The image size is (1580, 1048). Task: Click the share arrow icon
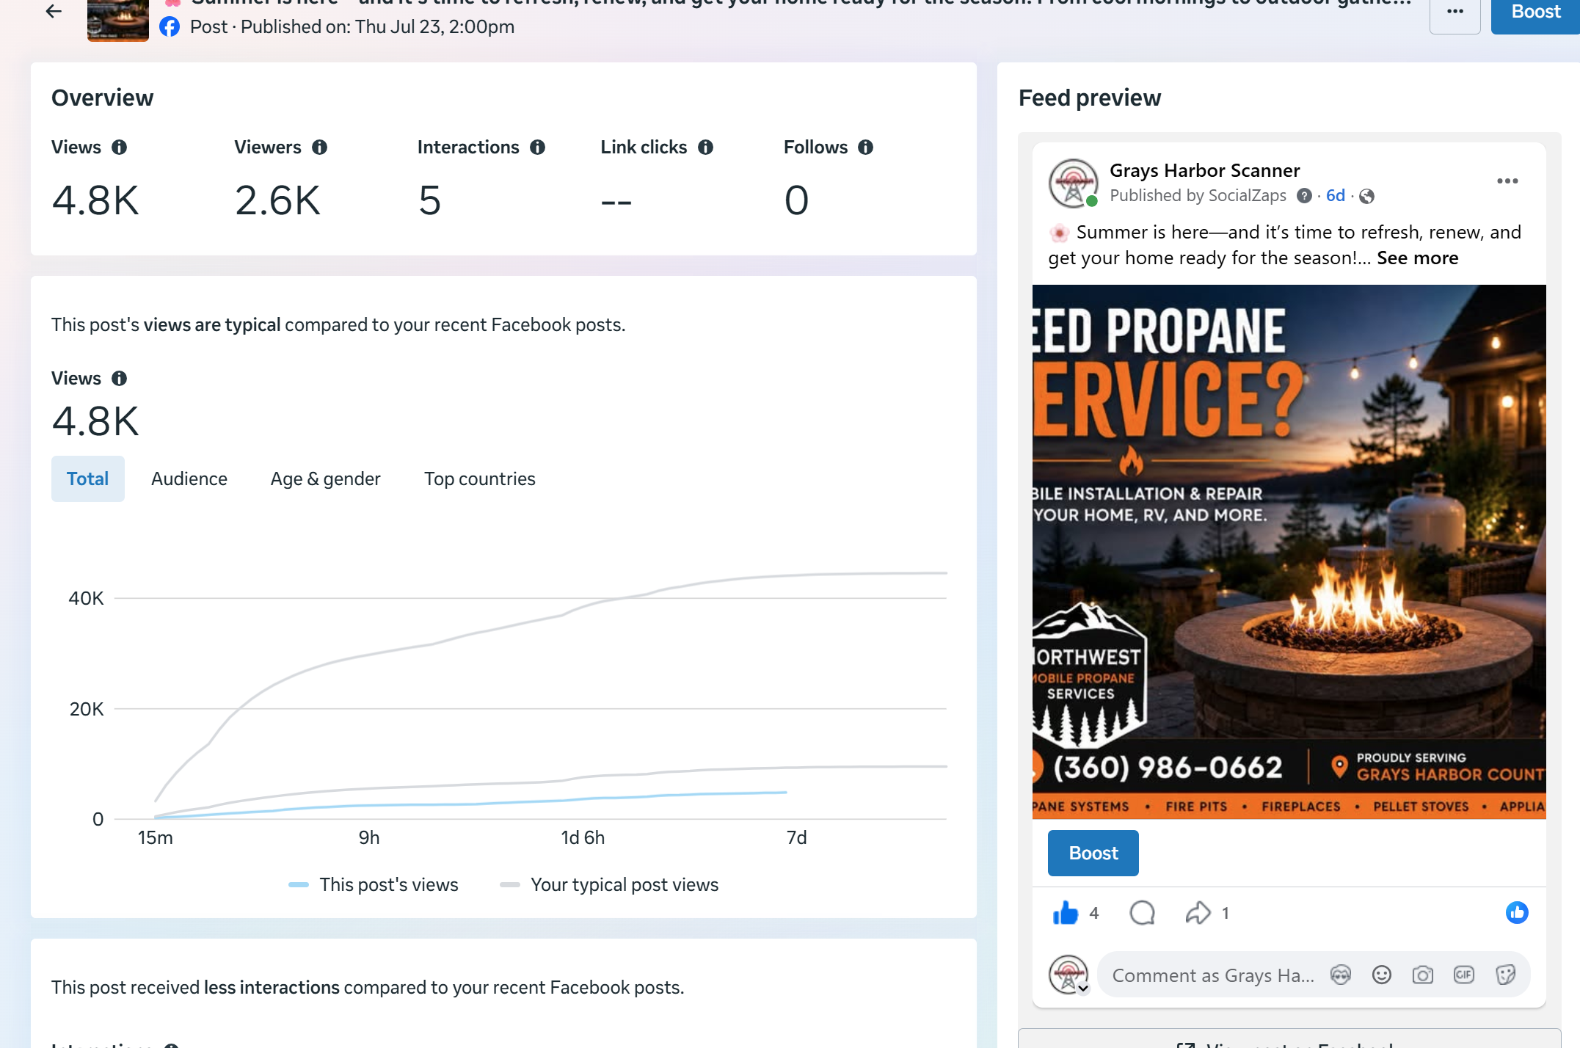(x=1198, y=914)
